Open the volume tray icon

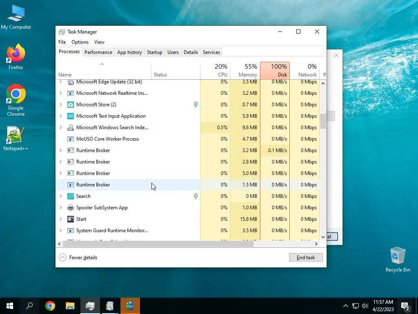pos(365,306)
